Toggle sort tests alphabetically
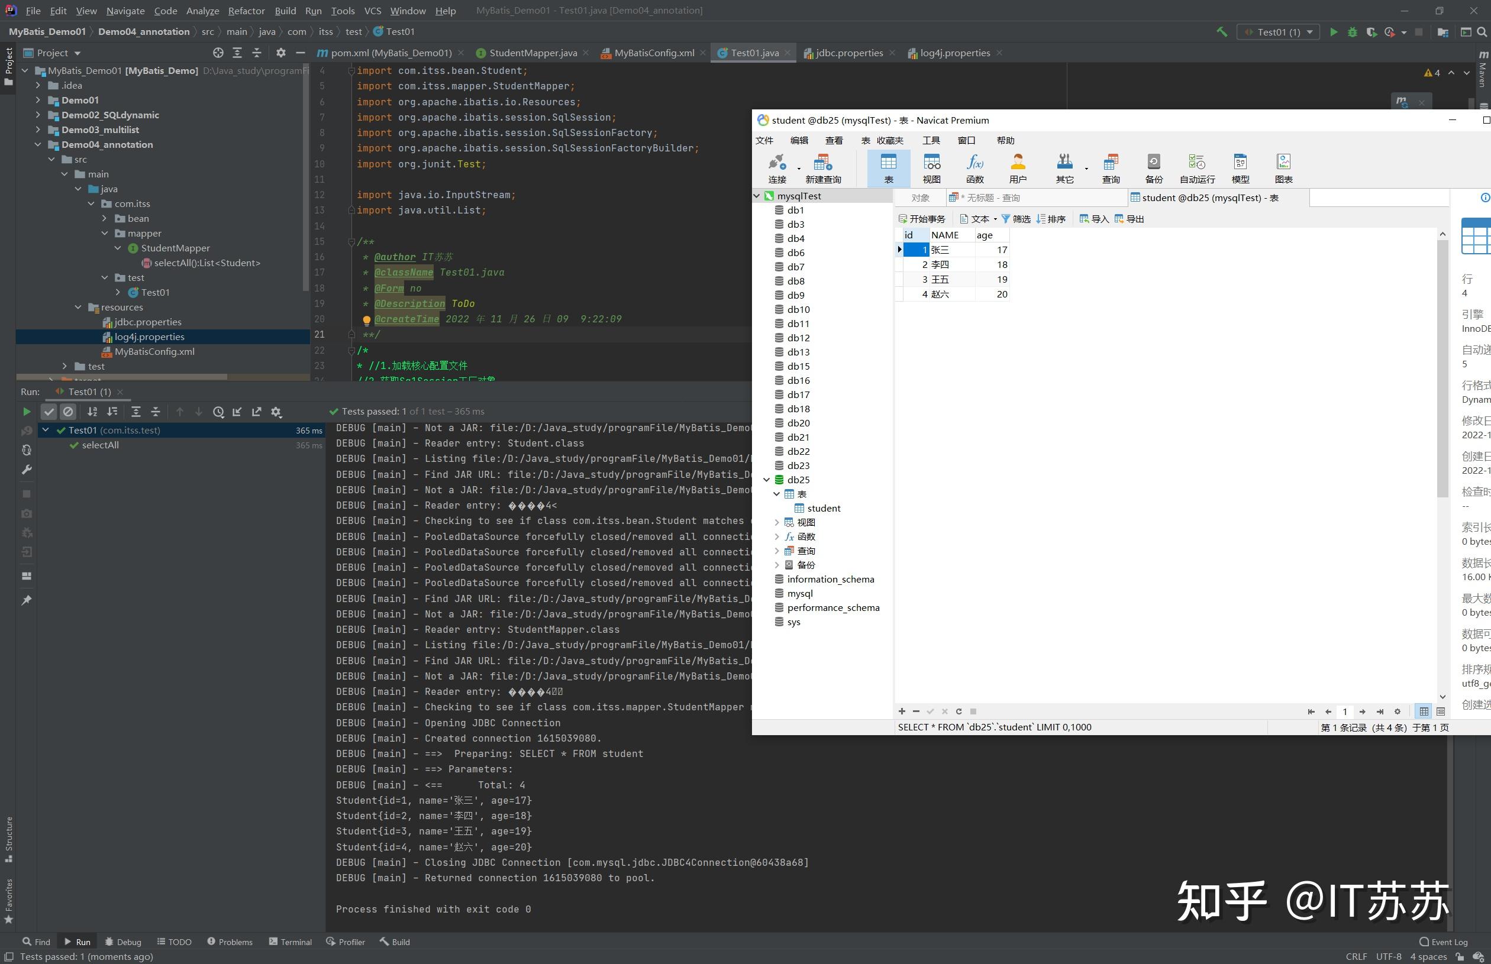The image size is (1491, 964). click(x=92, y=412)
